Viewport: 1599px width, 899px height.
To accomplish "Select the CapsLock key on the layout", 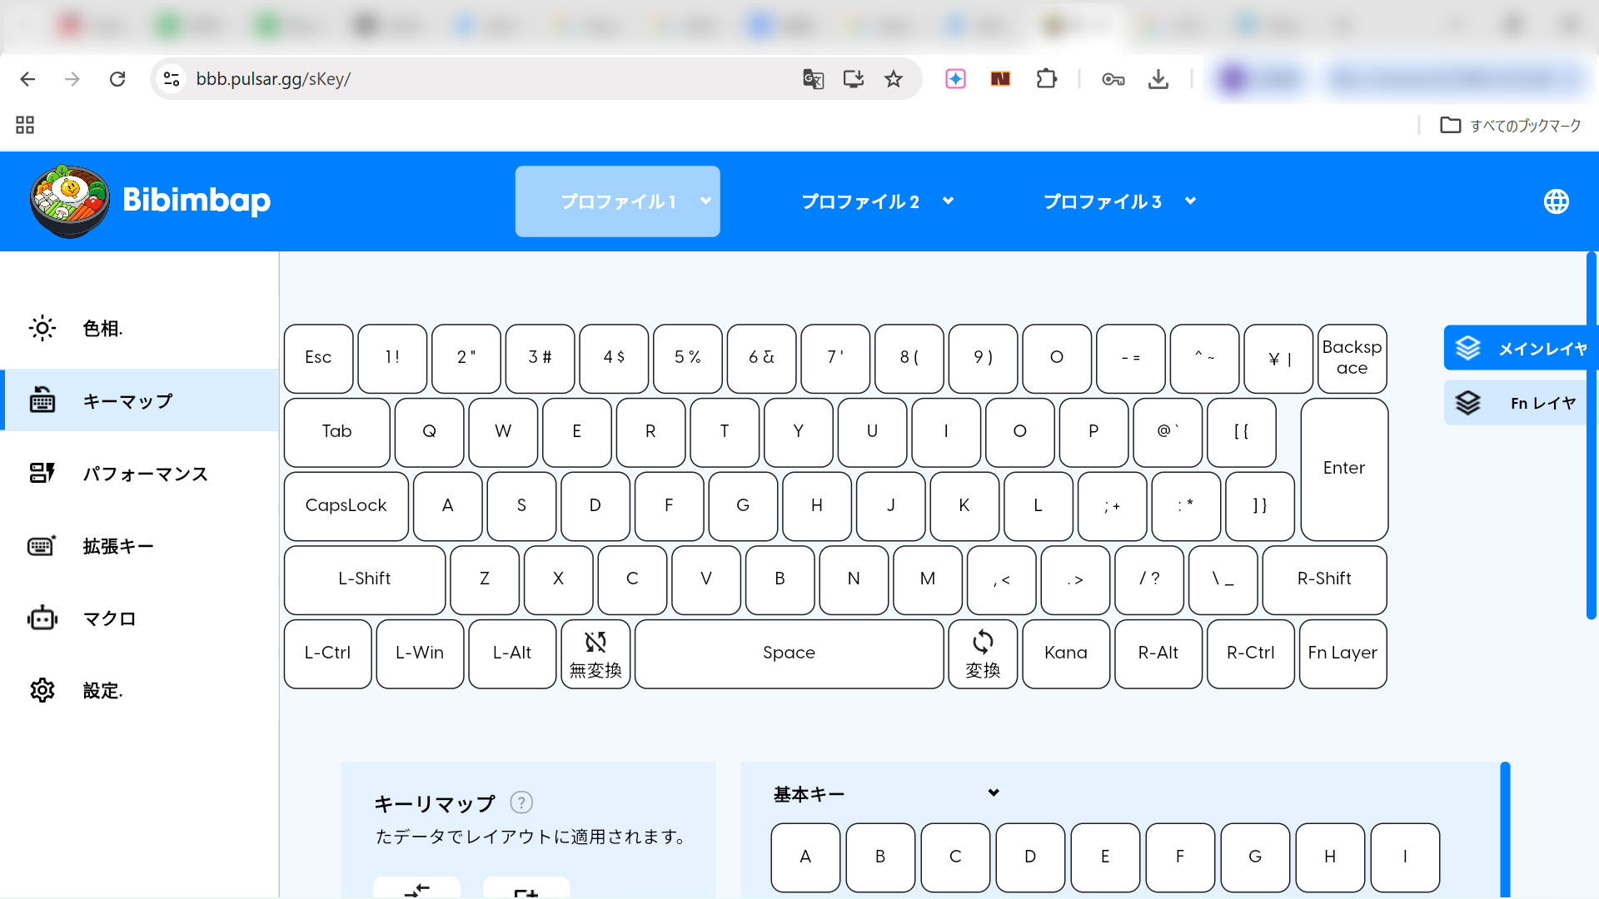I will tap(346, 506).
